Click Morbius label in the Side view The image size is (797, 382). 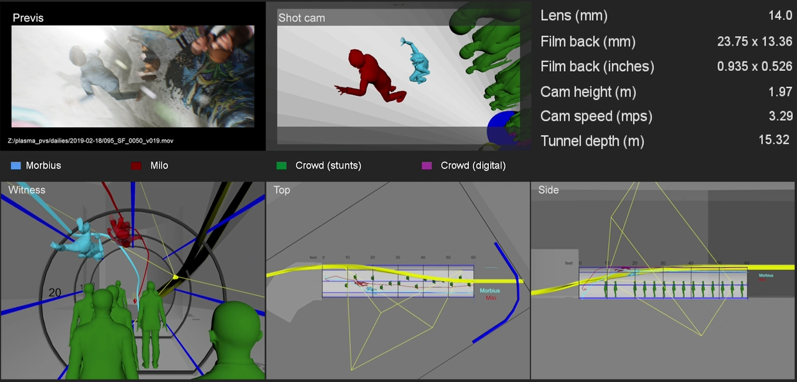[765, 275]
